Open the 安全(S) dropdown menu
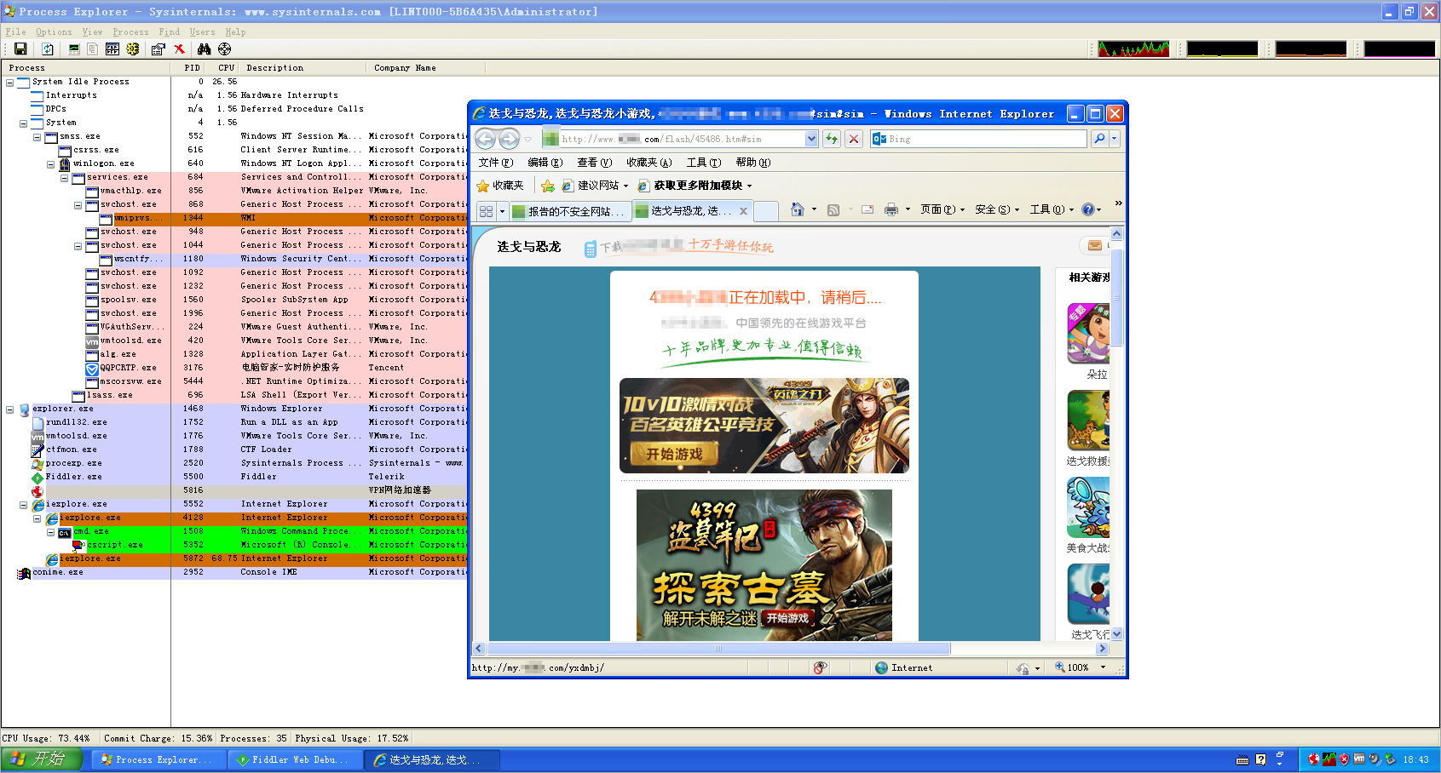 pos(997,209)
